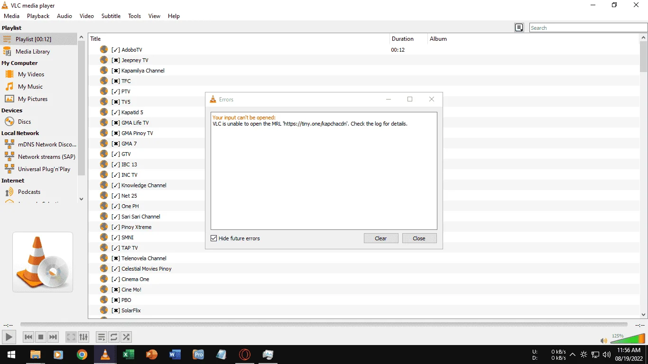Skip to next media in playlist
Screen dimensions: 648x364
click(x=53, y=337)
